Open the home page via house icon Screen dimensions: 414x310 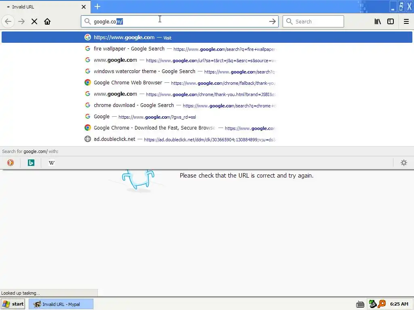click(47, 22)
